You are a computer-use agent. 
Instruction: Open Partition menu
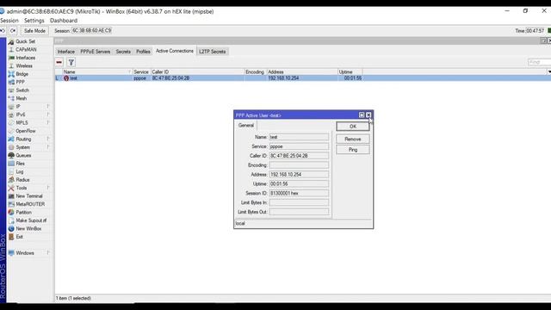[23, 213]
